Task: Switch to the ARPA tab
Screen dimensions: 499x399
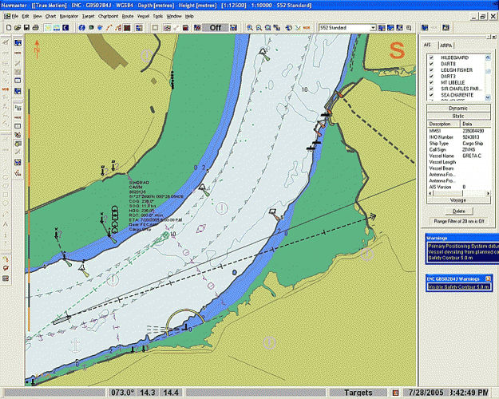Action: [x=447, y=45]
